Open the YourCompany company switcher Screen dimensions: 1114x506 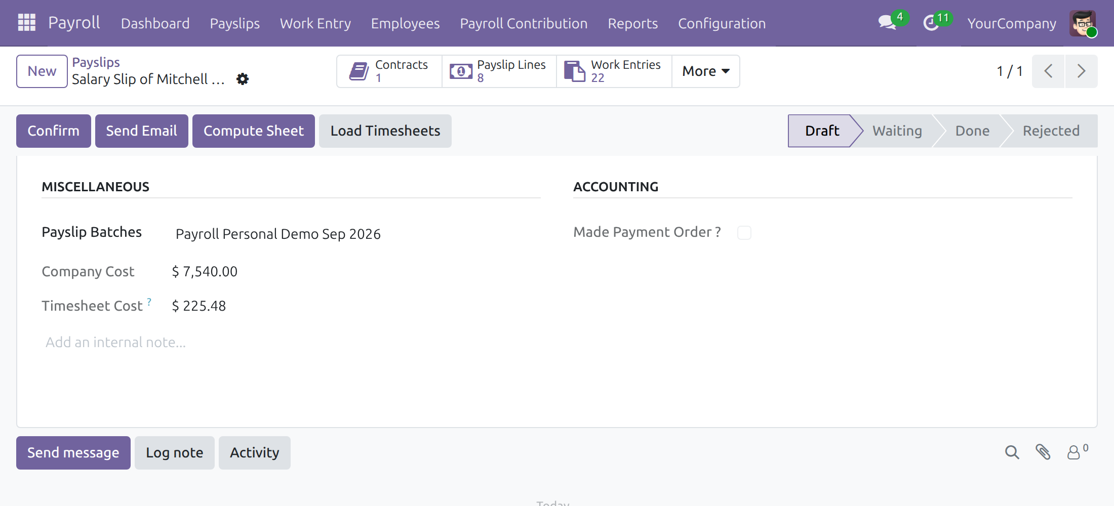pos(1012,23)
